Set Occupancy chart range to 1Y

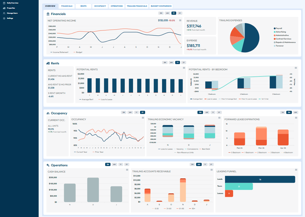tap(136, 112)
